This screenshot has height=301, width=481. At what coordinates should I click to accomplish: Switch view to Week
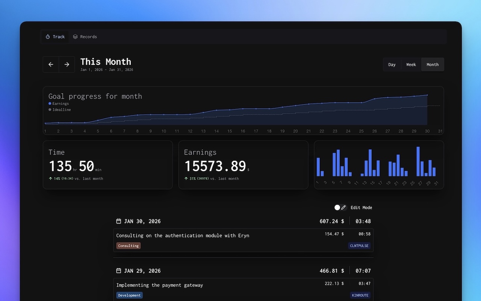coord(411,65)
